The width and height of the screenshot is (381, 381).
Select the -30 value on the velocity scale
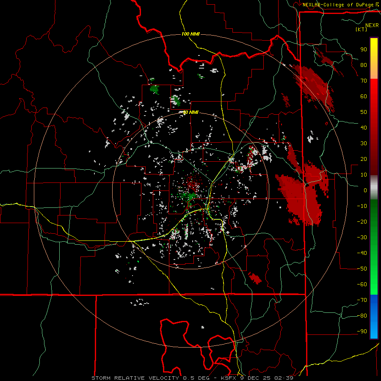(x=362, y=237)
